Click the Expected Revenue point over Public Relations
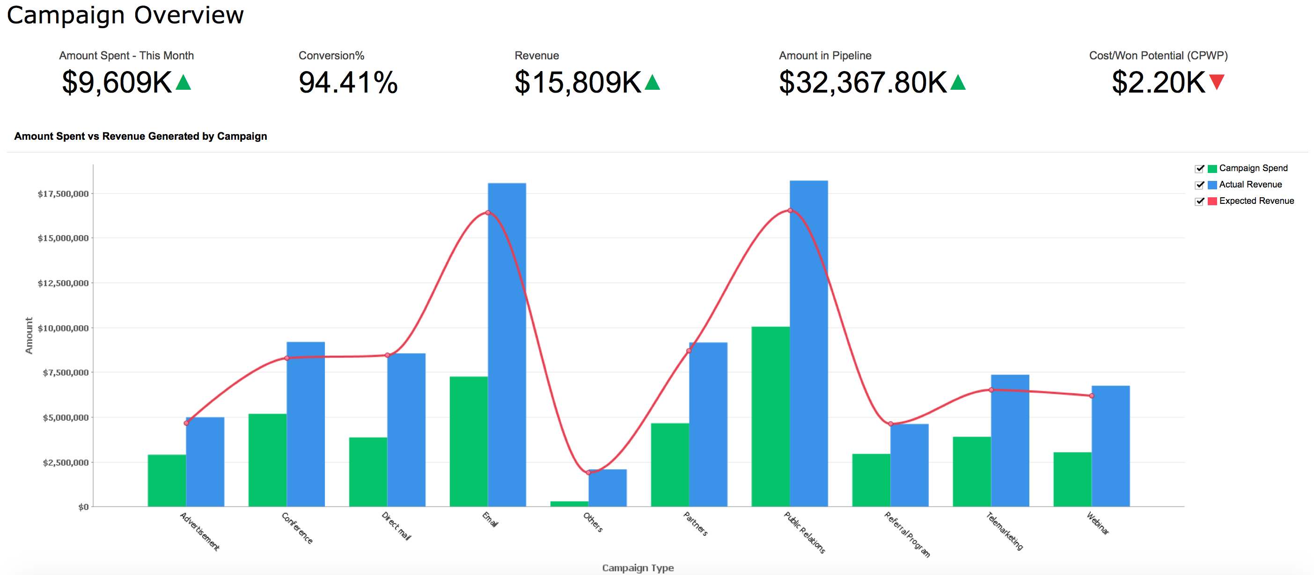This screenshot has width=1314, height=575. click(x=790, y=210)
